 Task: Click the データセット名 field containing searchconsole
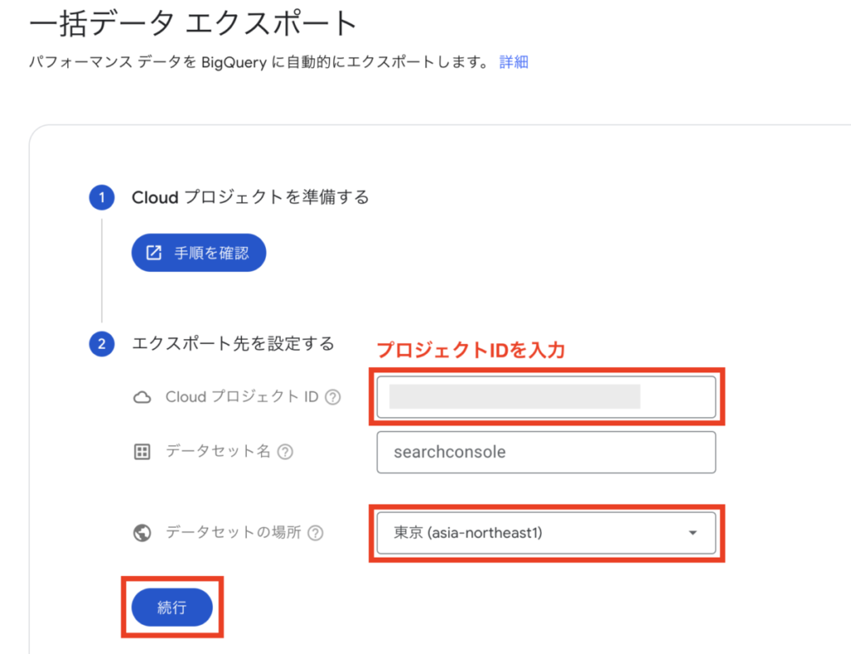point(546,452)
